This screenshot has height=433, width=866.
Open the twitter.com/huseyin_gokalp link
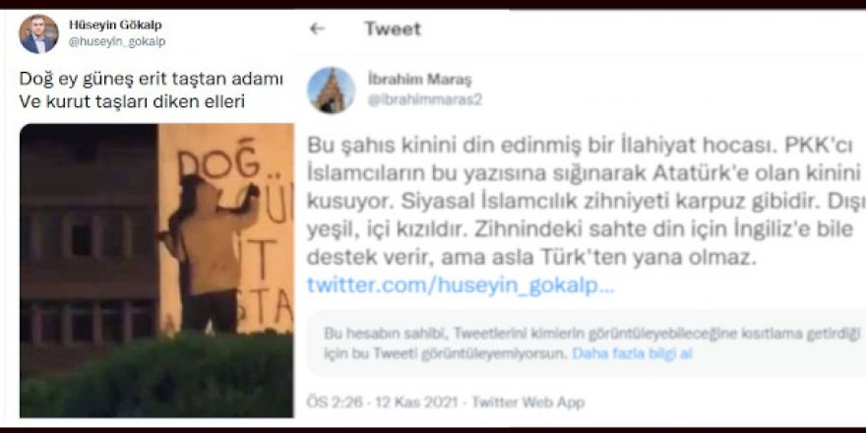pos(461,285)
